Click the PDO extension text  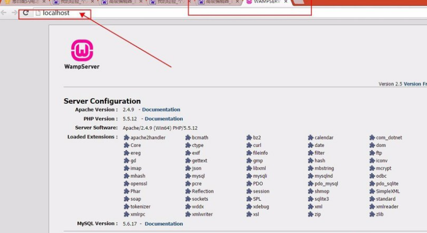coord(258,183)
